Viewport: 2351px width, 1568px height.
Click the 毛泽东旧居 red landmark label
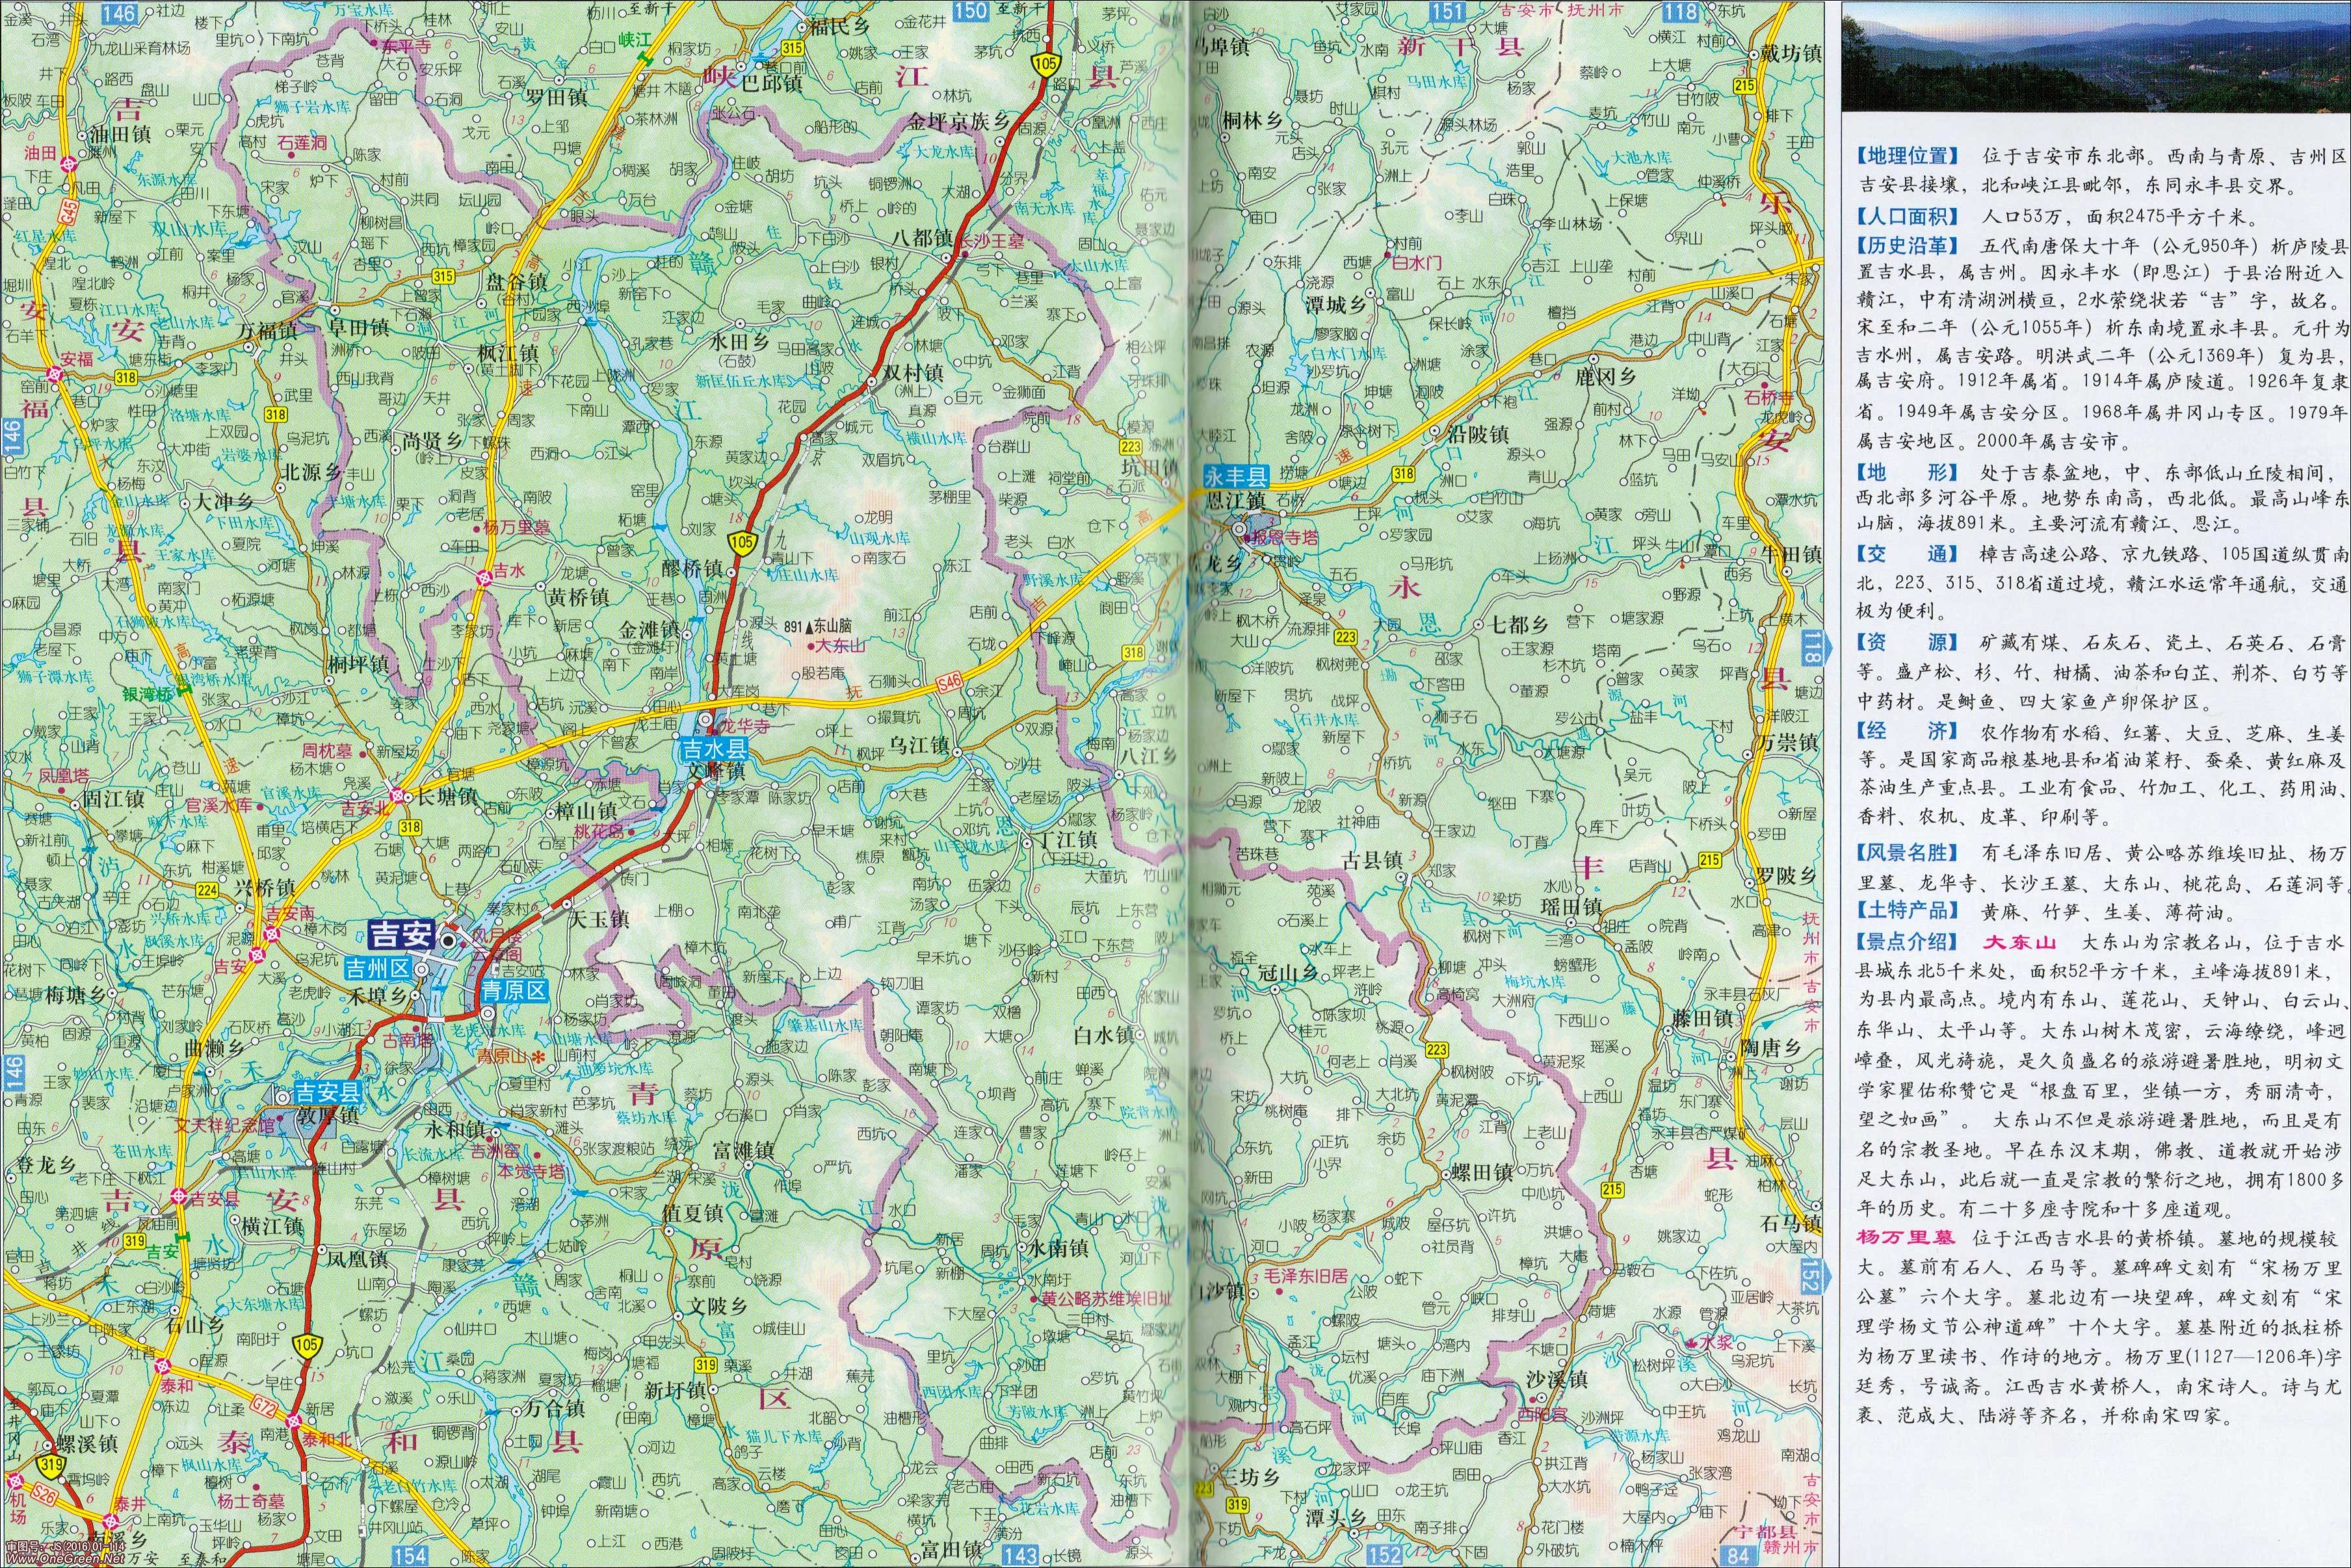[x=1304, y=1276]
